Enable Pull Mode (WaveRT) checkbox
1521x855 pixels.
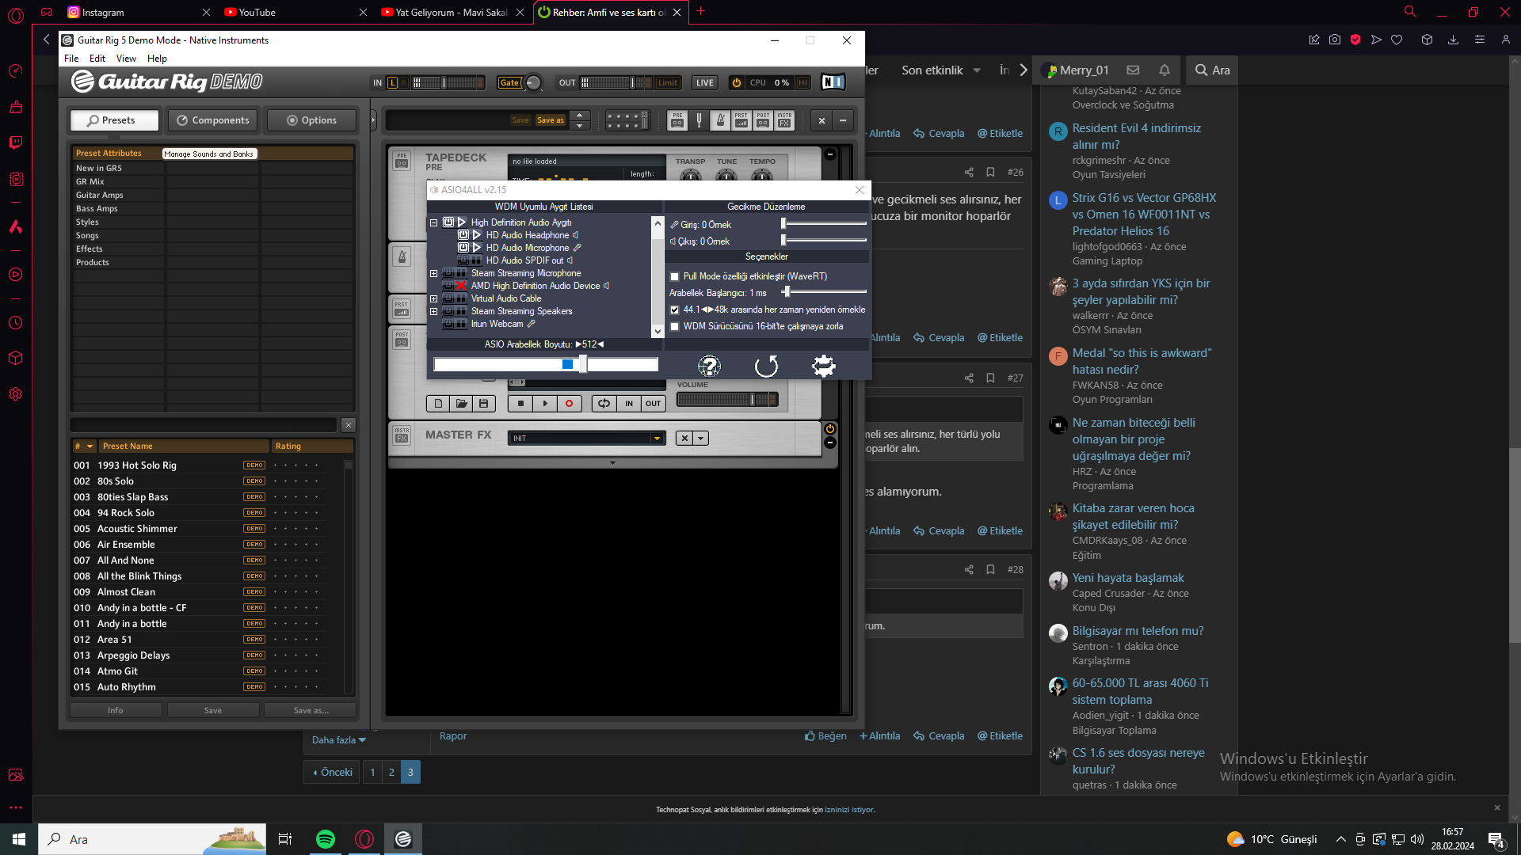pos(675,276)
